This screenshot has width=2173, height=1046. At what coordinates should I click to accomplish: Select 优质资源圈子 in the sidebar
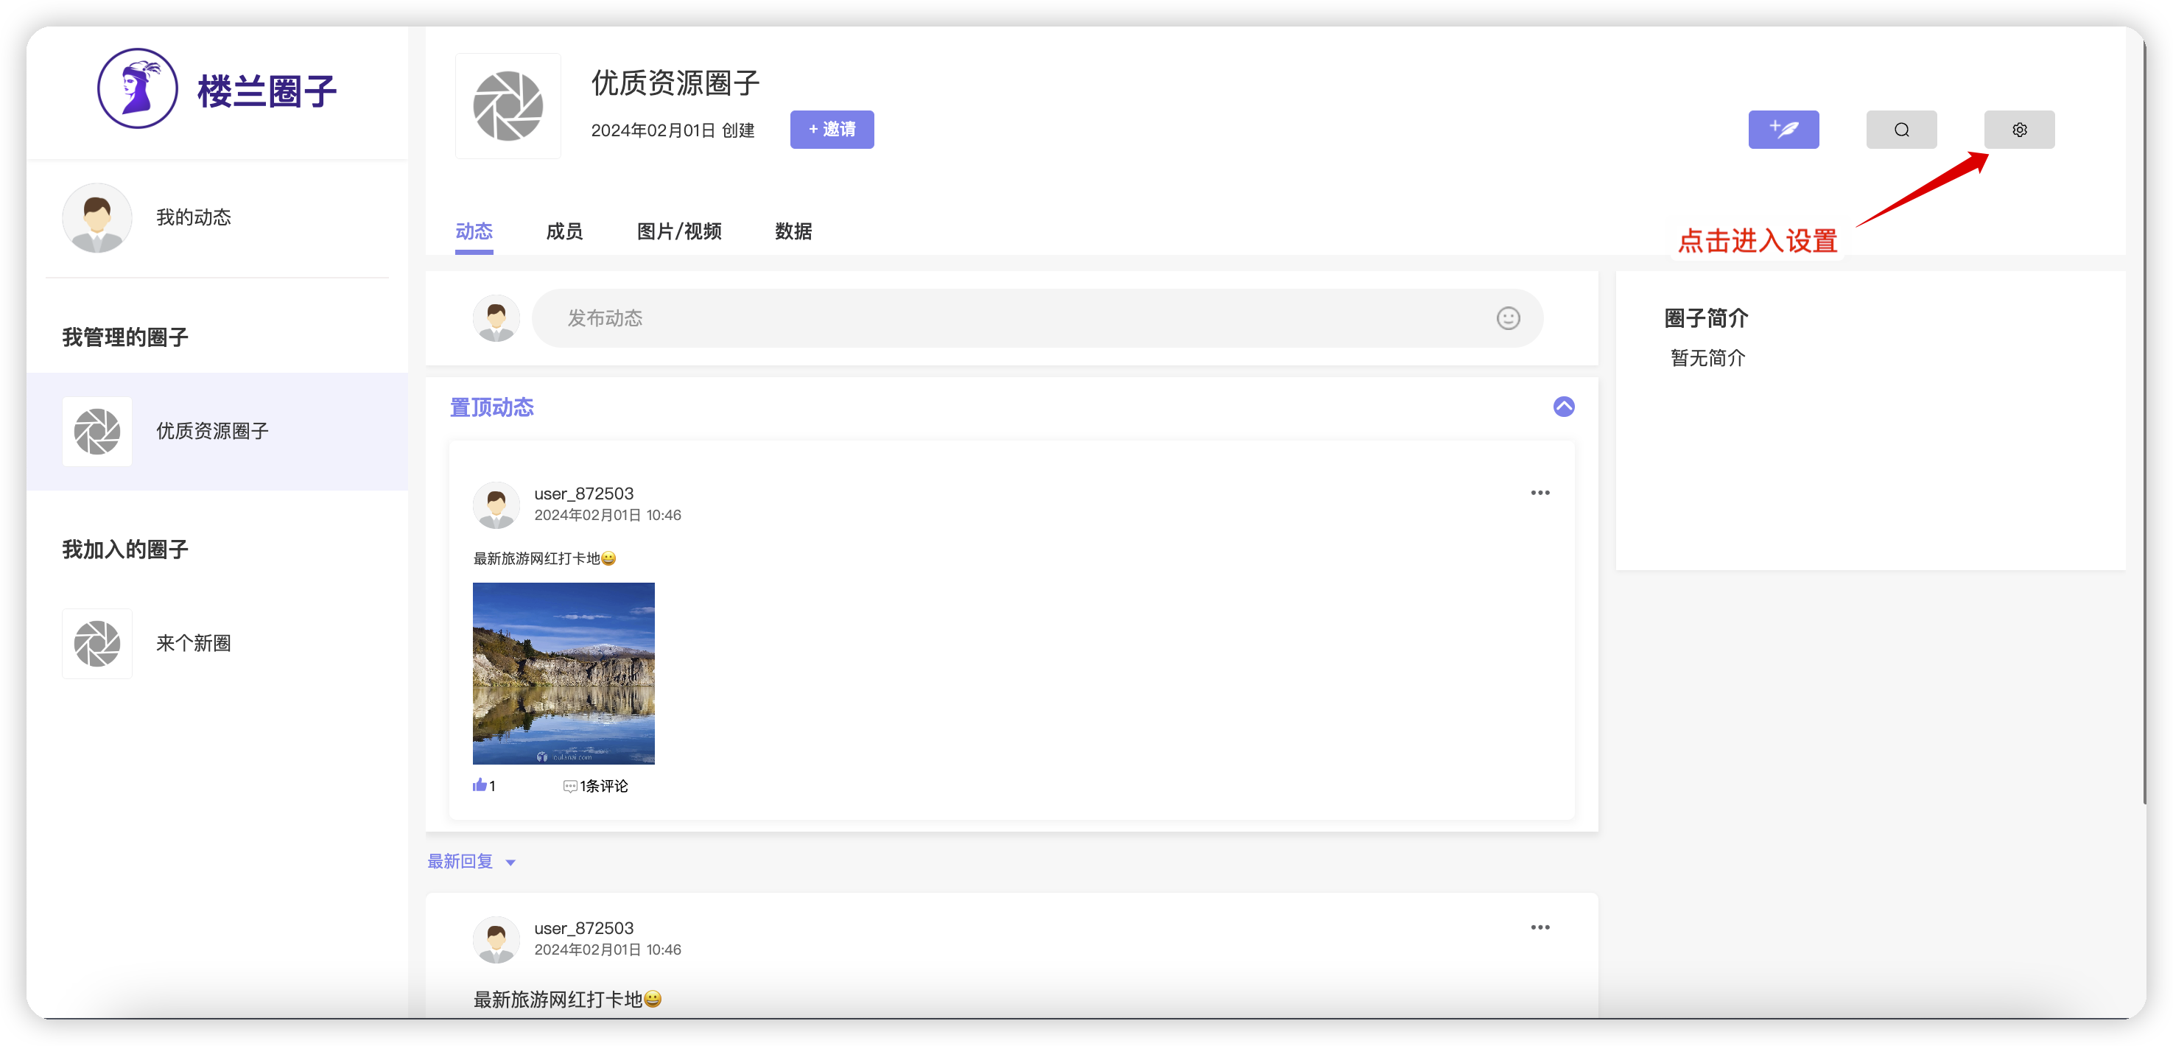click(217, 431)
